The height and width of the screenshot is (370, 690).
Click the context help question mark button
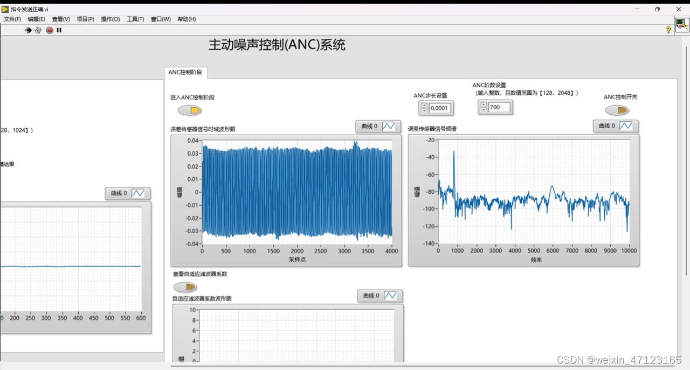[668, 30]
